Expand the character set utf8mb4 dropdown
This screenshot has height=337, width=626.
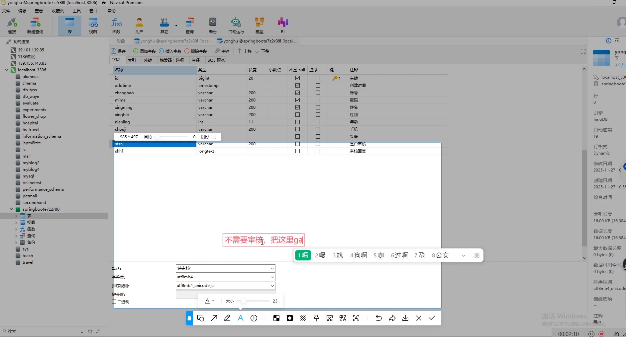[272, 277]
